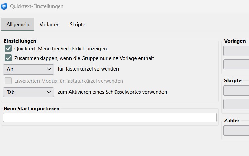Screen dimensions: 249x156
Task: Expand the Alt modifier key dropdown
Action: (28, 69)
